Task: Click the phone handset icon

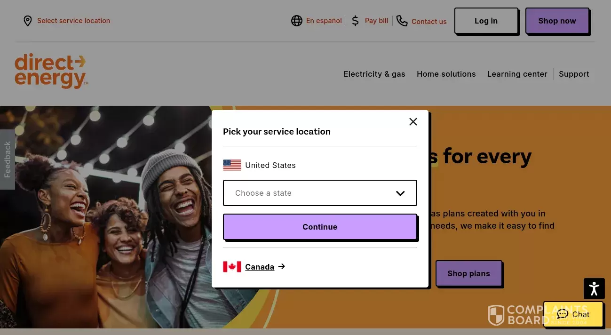Action: (x=402, y=21)
